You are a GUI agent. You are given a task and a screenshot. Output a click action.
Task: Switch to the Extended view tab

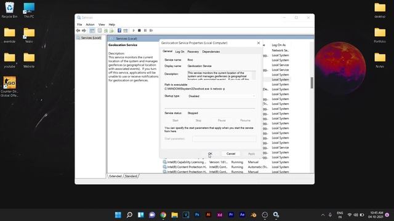(115, 176)
